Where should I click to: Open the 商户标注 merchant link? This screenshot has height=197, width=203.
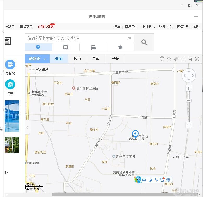click(131, 27)
